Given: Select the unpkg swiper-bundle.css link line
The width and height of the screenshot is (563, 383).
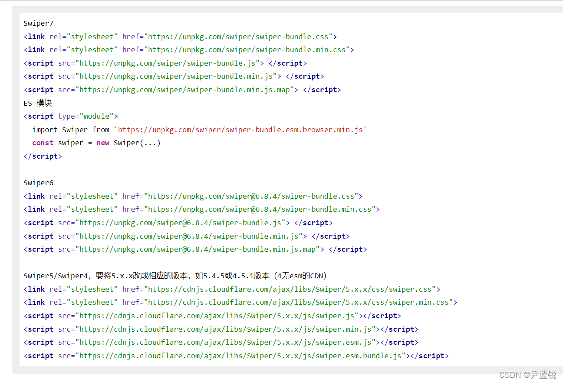Looking at the screenshot, I should click(180, 37).
